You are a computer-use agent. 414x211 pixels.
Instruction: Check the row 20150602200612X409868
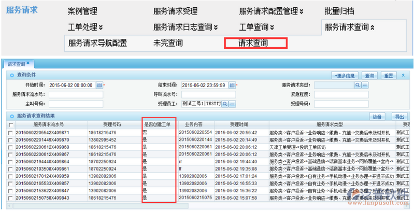pos(10,147)
